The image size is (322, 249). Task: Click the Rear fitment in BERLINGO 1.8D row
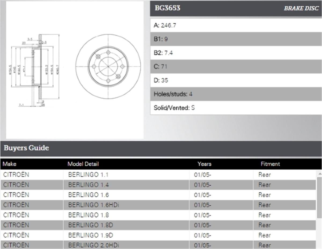tap(265, 225)
